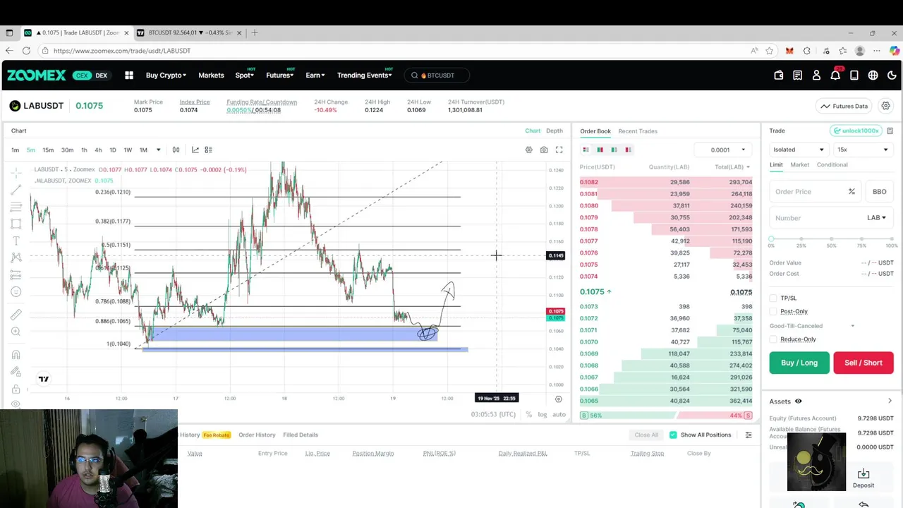Select the rectangle shapes tool
This screenshot has width=903, height=508.
(16, 224)
